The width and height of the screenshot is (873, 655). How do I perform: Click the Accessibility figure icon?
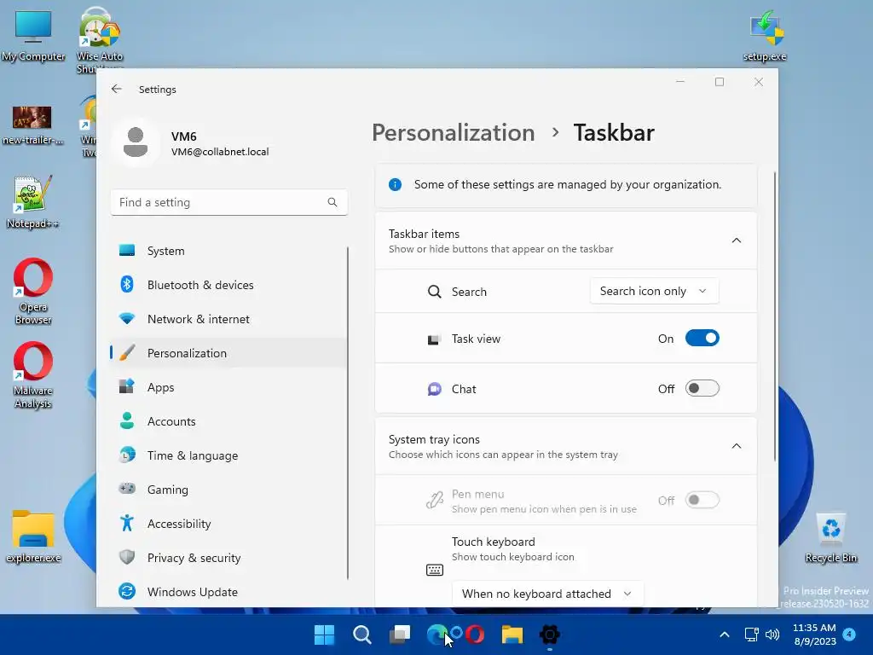coord(127,523)
